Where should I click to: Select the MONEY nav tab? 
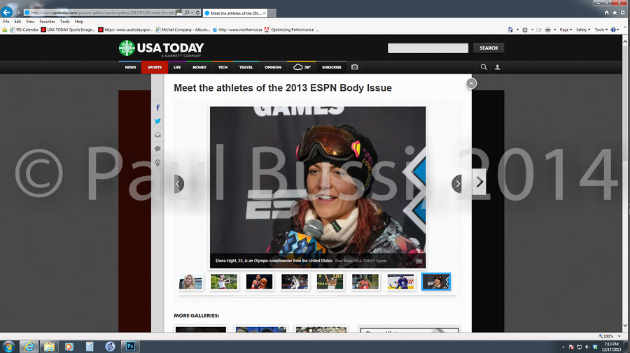199,67
